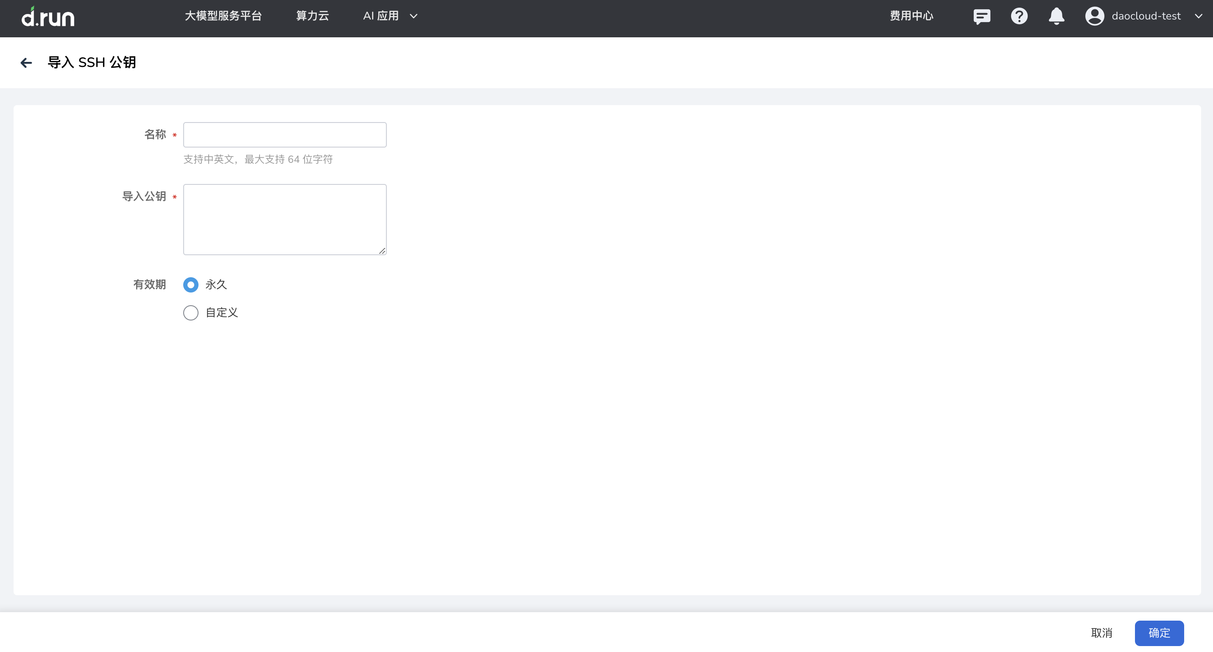Open the message/chat icon
The height and width of the screenshot is (652, 1213).
point(981,16)
